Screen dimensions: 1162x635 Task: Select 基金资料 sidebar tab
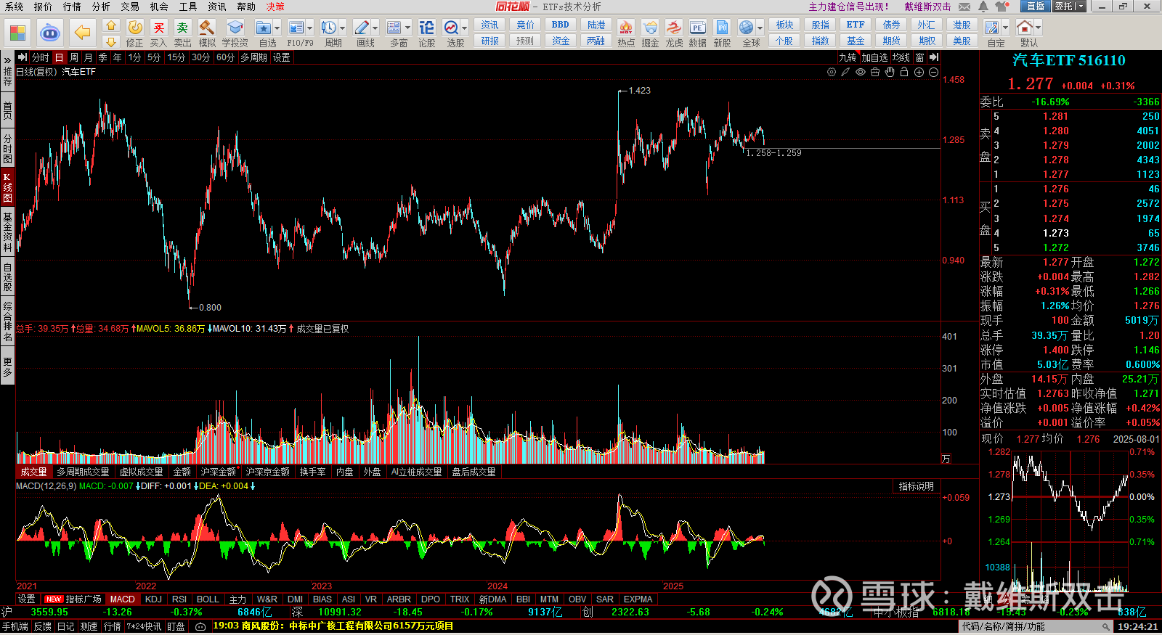click(7, 232)
